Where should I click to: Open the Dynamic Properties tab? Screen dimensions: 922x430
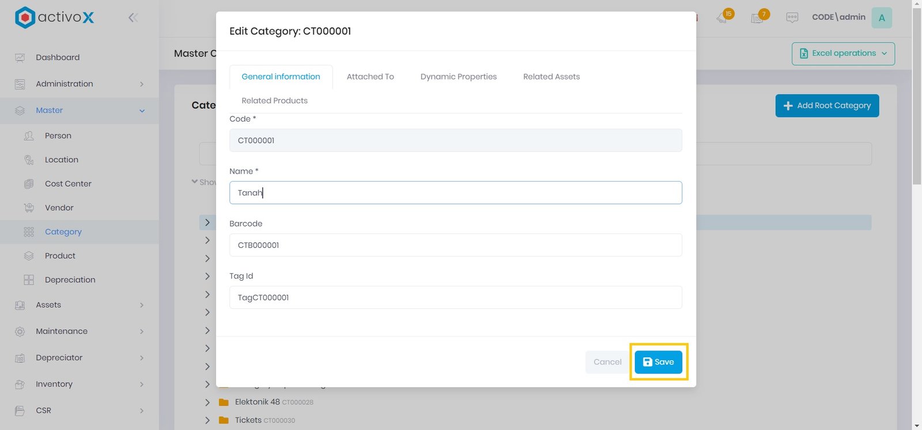458,77
